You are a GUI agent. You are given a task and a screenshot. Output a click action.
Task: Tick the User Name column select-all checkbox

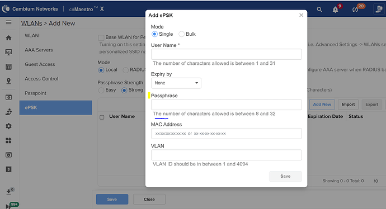pyautogui.click(x=102, y=117)
